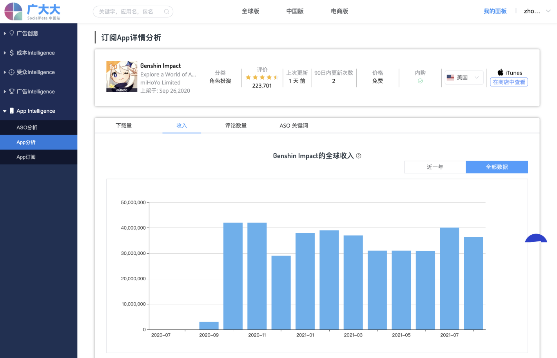
Task: Click the 50,000,000 axis label
Action: (x=133, y=203)
